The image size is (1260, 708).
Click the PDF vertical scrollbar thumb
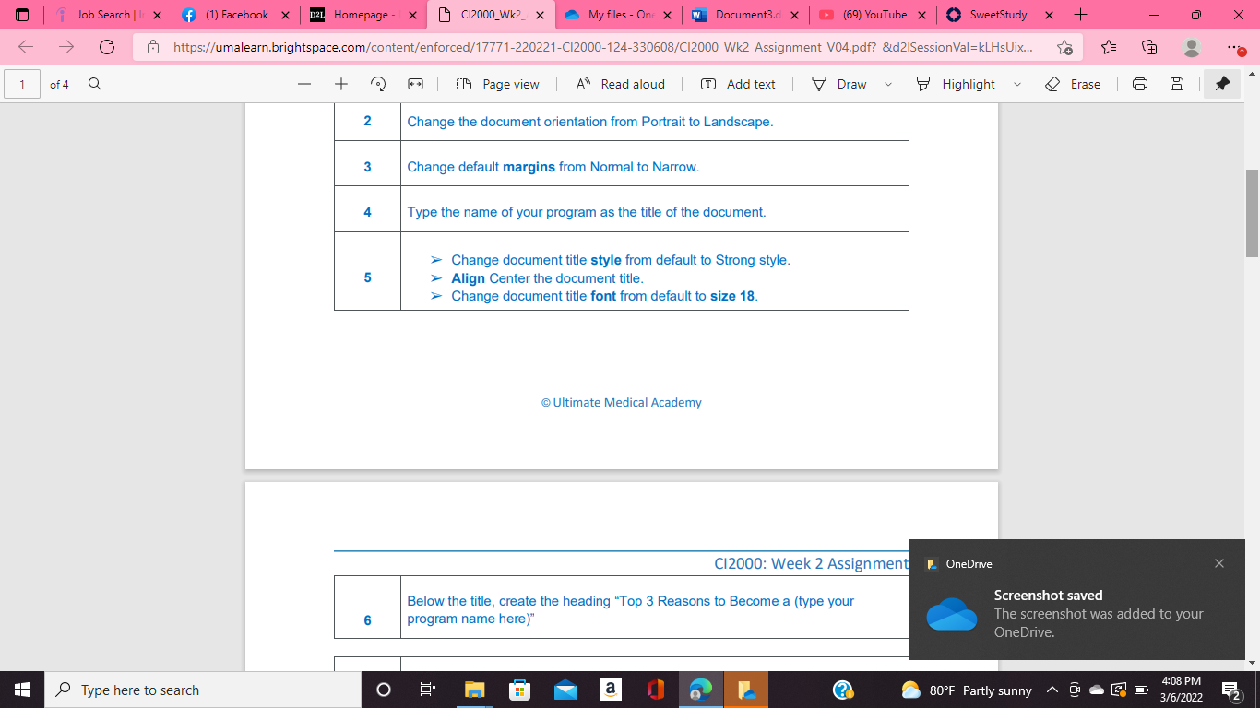point(1252,213)
